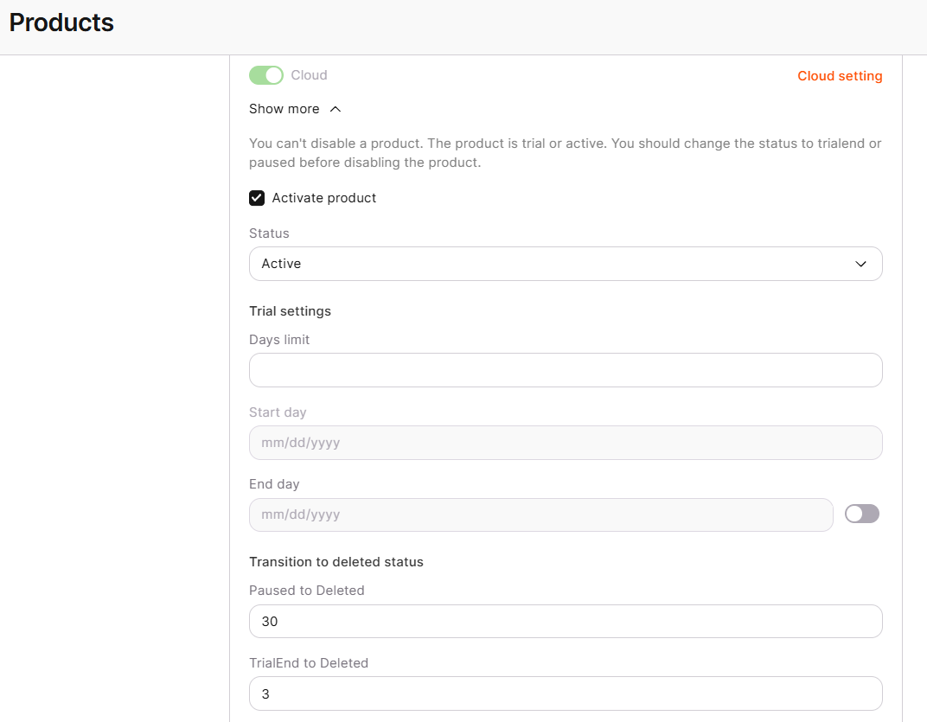Click the Products page heading
Image resolution: width=927 pixels, height=722 pixels.
tap(61, 22)
